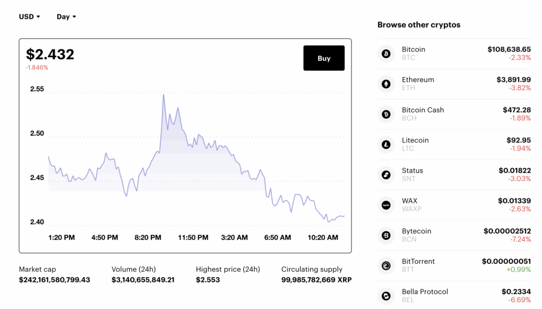542x309 pixels.
Task: Click the Ethereum diamond icon
Action: [385, 83]
